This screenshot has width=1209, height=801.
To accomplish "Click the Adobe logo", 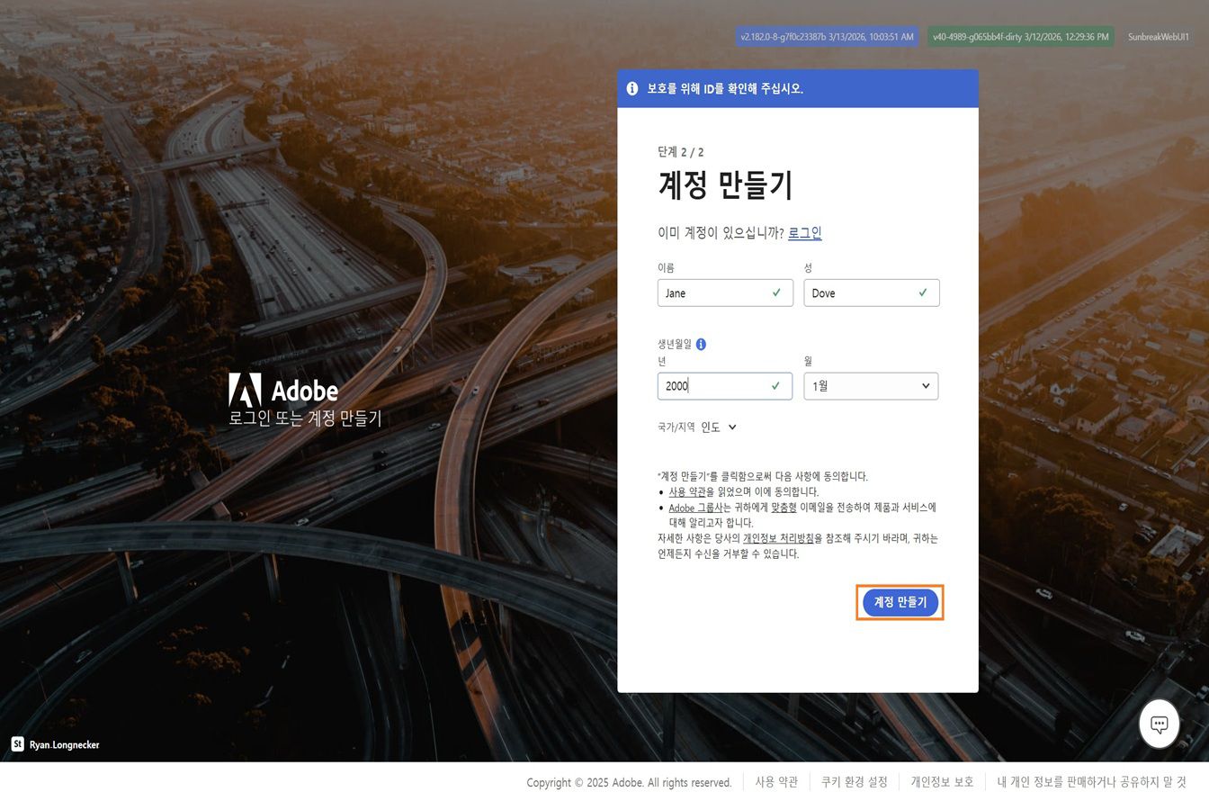I will pyautogui.click(x=247, y=389).
